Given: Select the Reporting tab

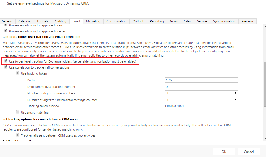Looking at the screenshot, I should [x=157, y=21].
